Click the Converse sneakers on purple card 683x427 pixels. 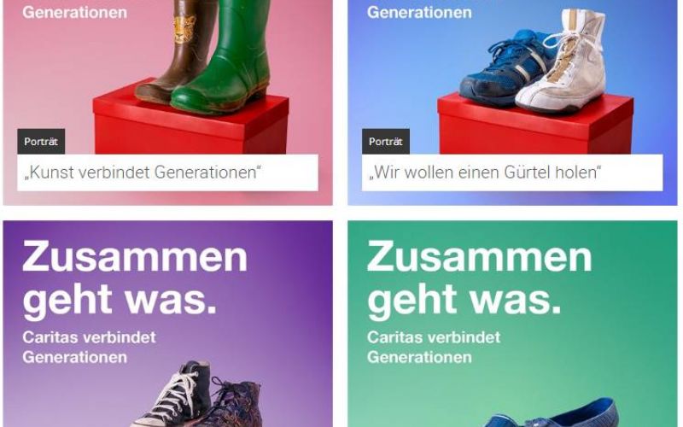198,395
